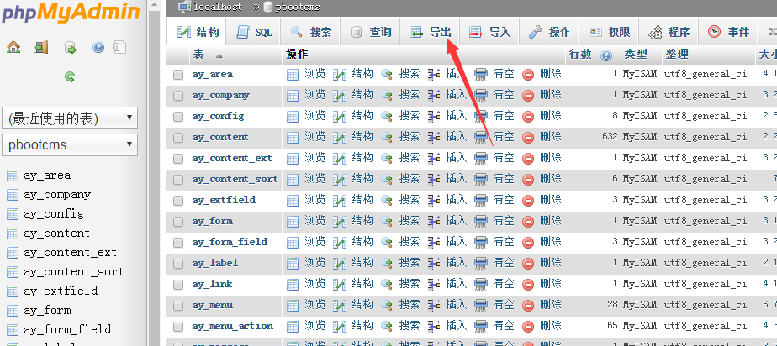Click the red drop icon in ay_content_sort row

coord(528,179)
